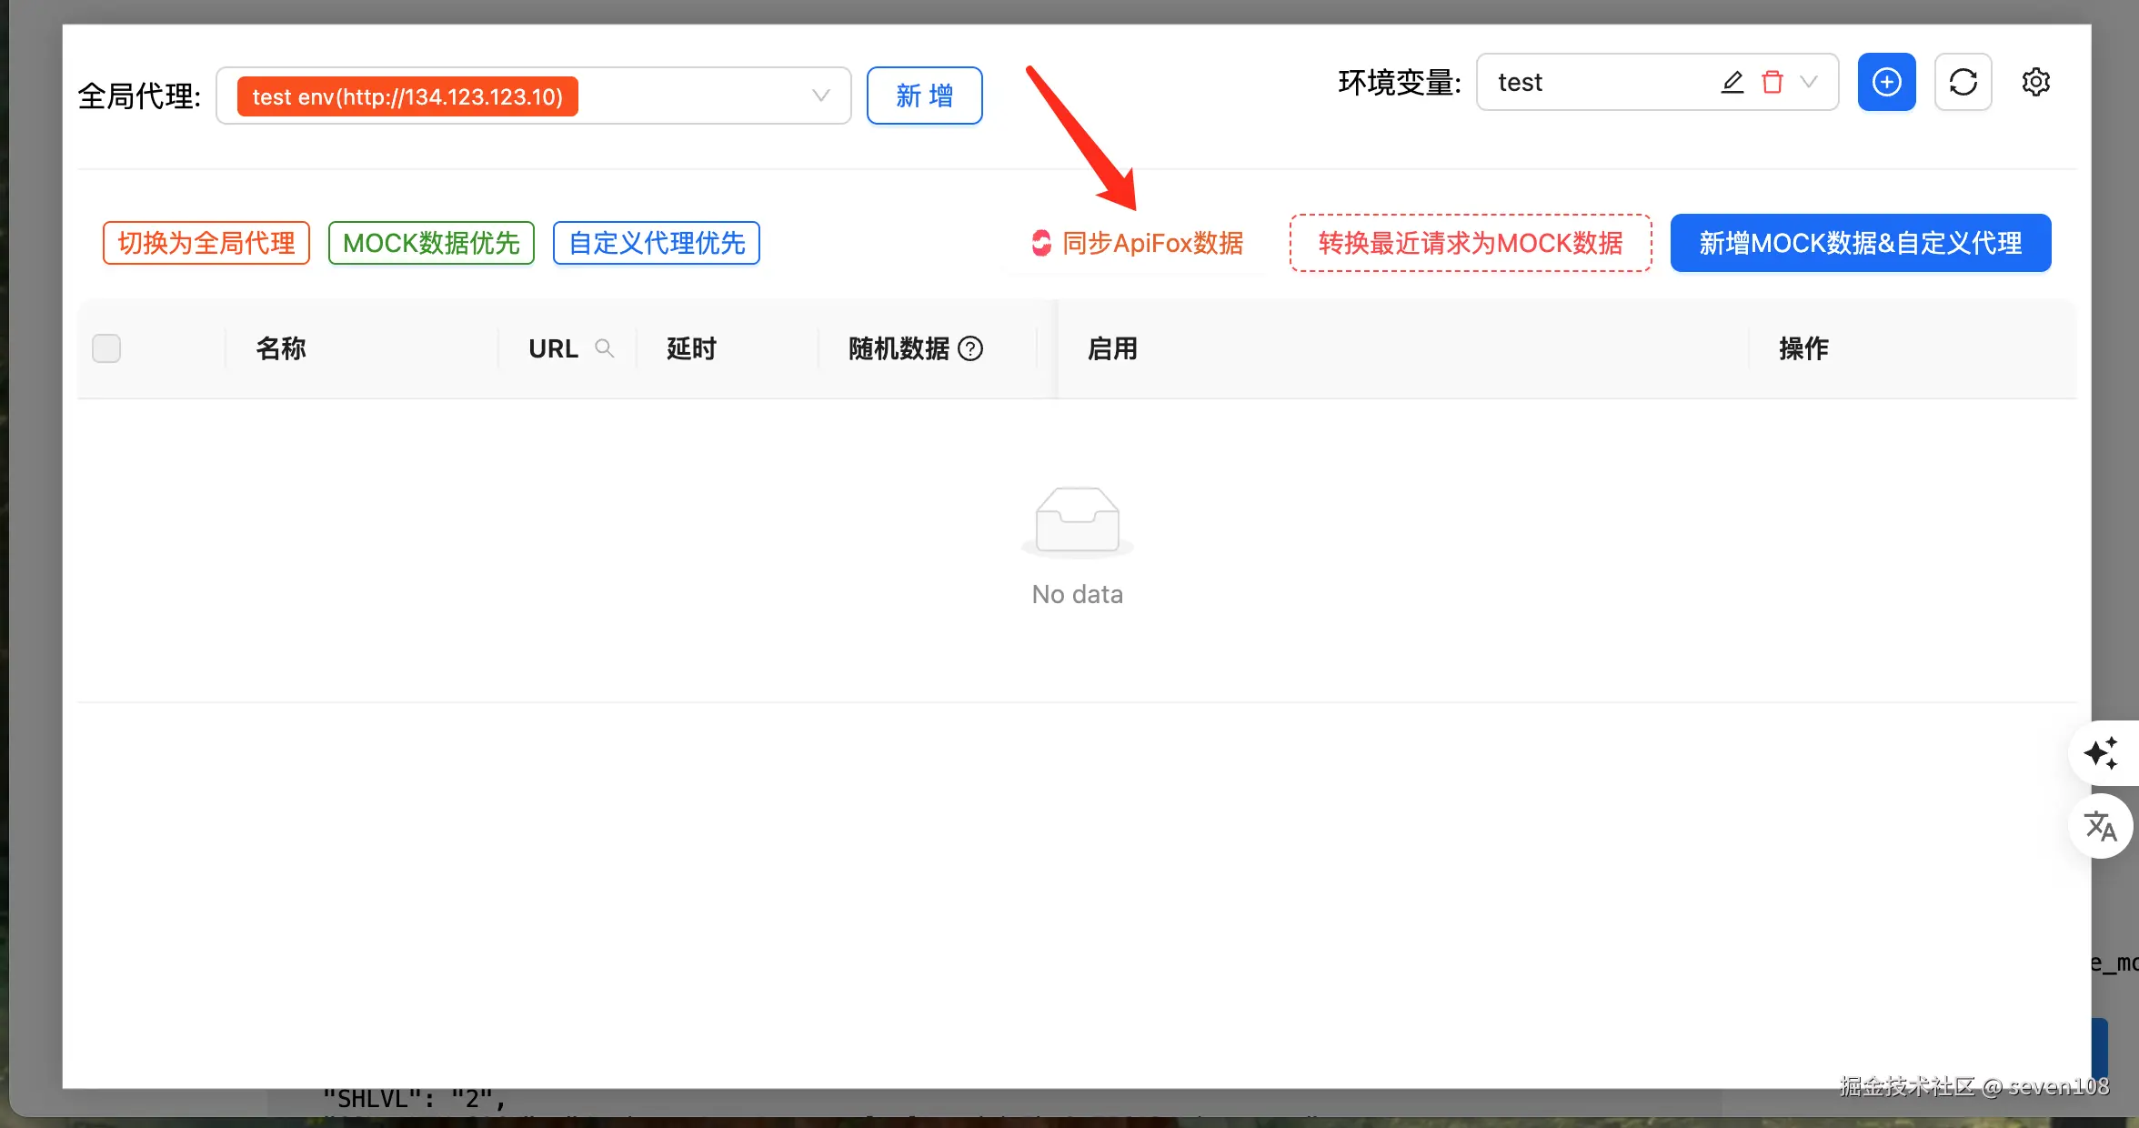Click the edit pencil icon for test environment

tap(1732, 82)
